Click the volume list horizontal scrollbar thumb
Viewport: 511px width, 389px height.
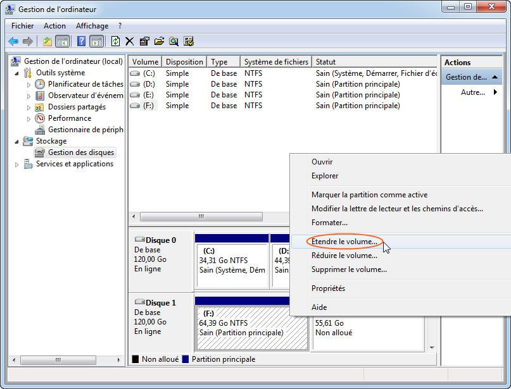point(201,216)
